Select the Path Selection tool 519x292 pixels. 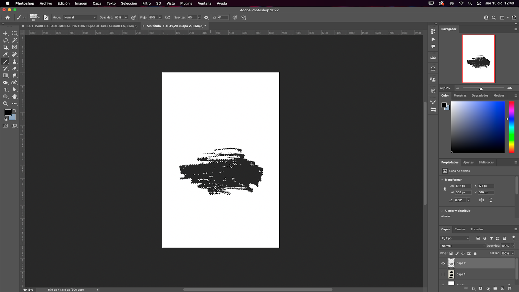[x=15, y=90]
